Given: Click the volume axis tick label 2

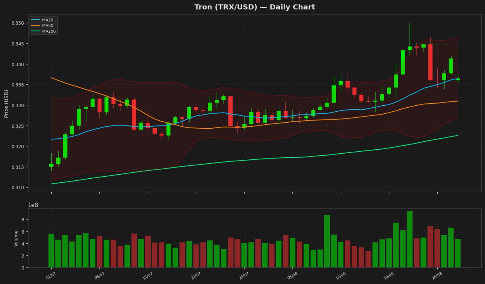Looking at the screenshot, I should pos(23,256).
